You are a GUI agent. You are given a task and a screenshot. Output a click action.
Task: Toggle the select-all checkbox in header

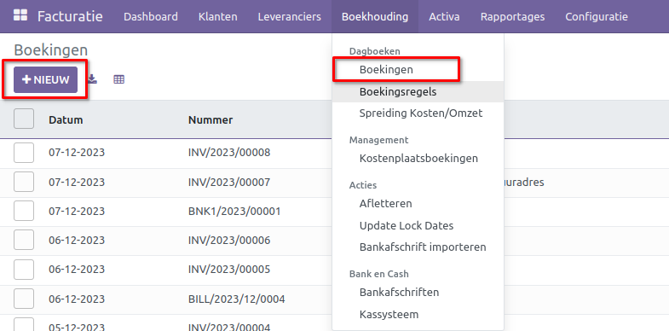24,119
